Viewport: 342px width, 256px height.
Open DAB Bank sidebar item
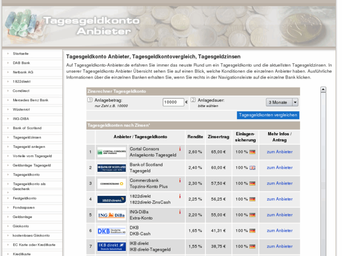coord(21,63)
